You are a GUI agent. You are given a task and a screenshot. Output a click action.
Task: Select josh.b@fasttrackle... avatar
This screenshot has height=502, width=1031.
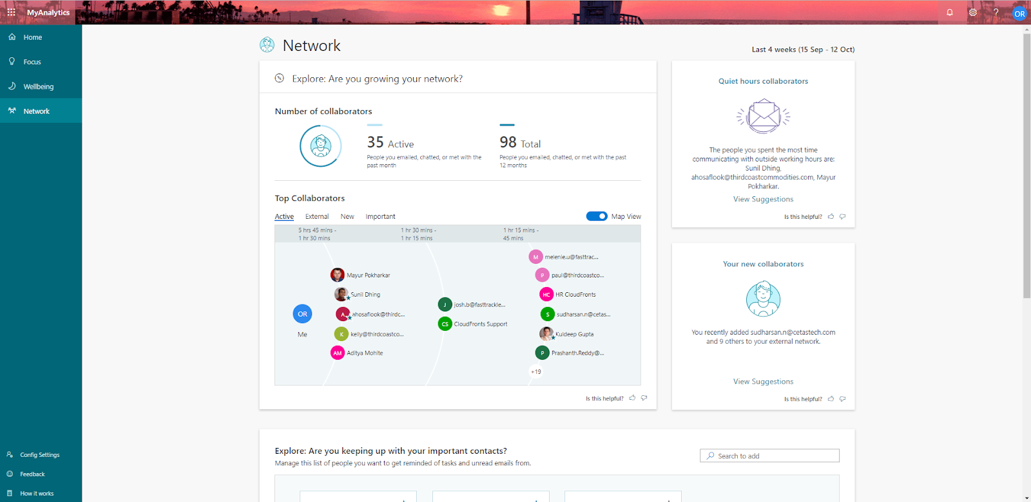point(445,304)
